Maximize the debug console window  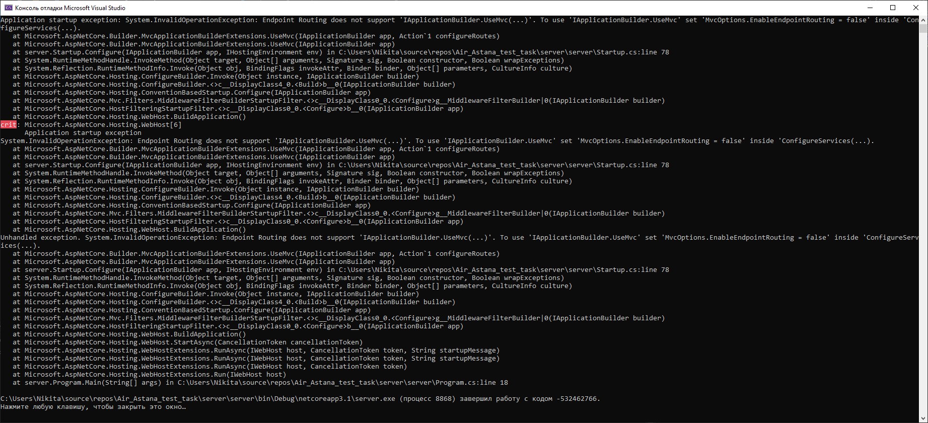893,8
